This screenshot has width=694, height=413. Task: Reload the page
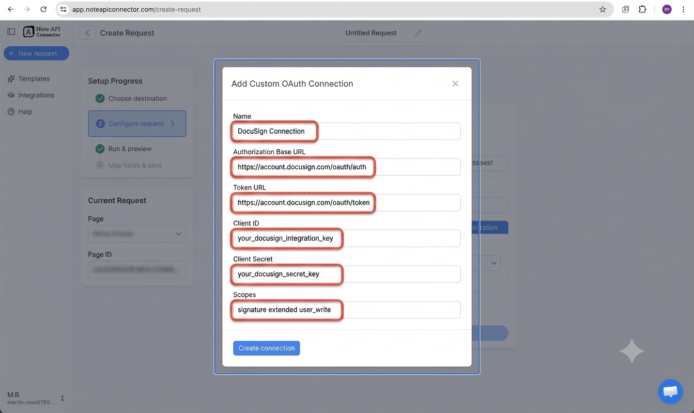tap(43, 9)
